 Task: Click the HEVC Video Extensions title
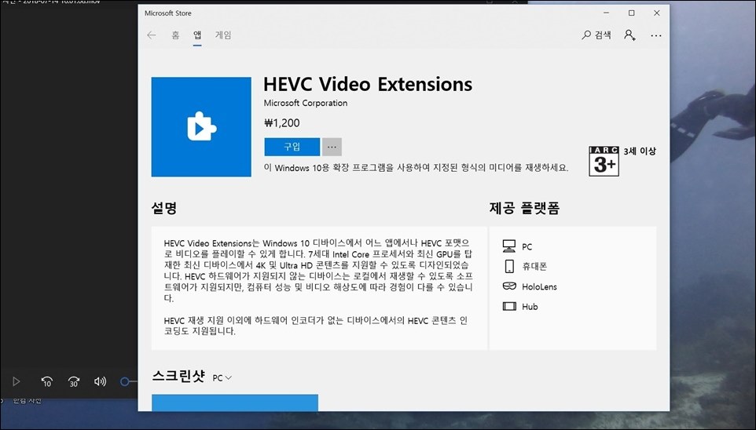[368, 84]
